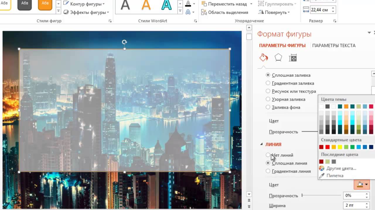Image resolution: width=375 pixels, height=210 pixels.
Task: Pick dark red swatch in recent colors
Action: (321, 162)
